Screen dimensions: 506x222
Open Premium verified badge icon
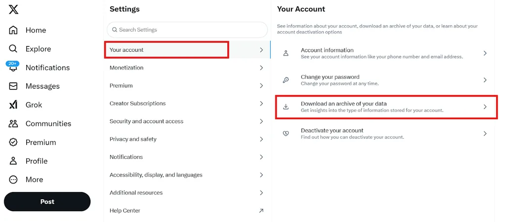point(13,142)
